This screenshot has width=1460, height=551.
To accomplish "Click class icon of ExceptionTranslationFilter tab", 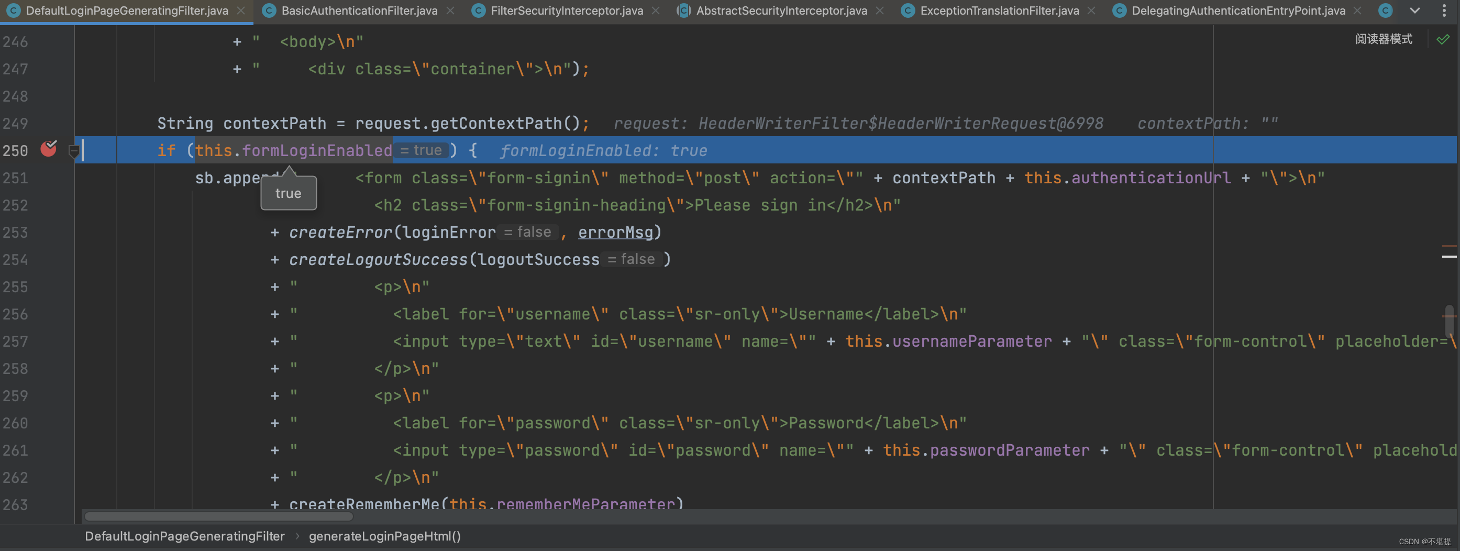I will pyautogui.click(x=908, y=11).
